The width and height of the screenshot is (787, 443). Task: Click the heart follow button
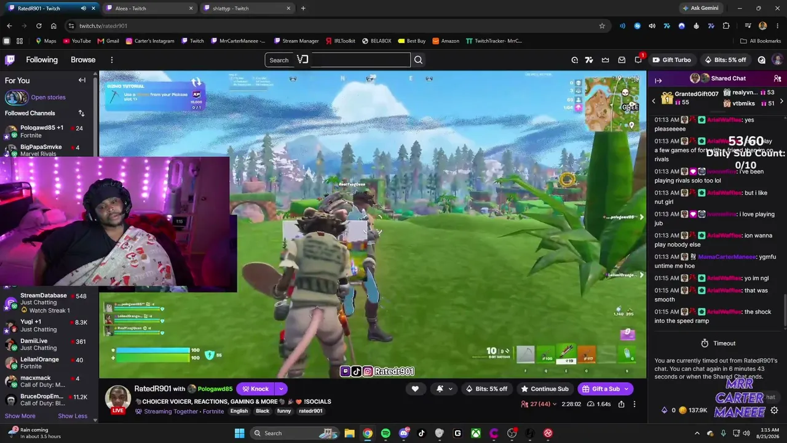pyautogui.click(x=415, y=389)
